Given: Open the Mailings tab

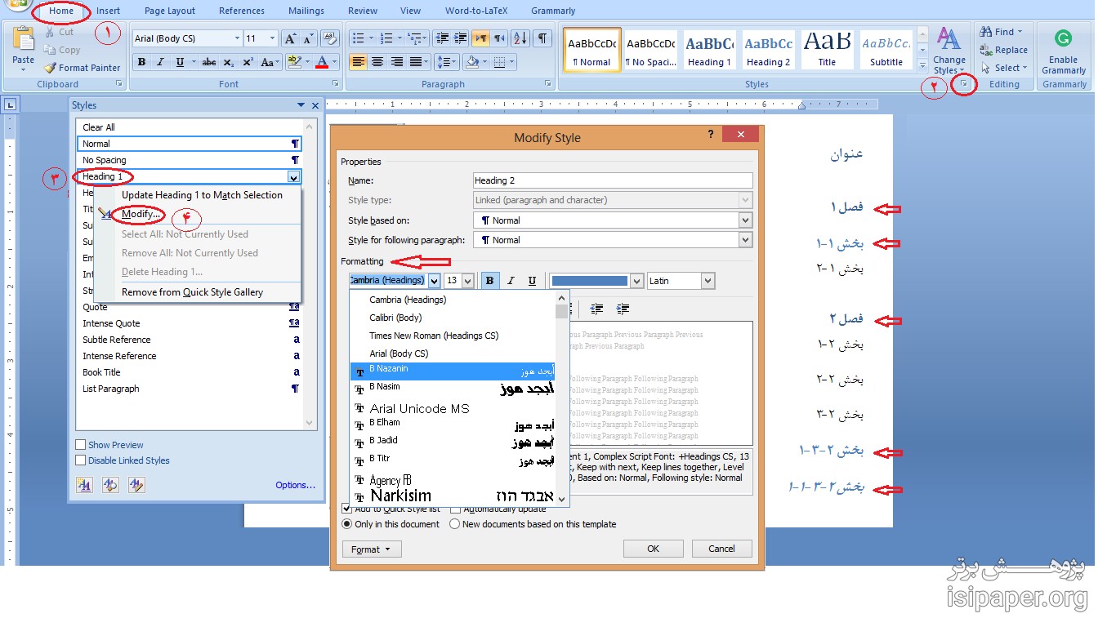Looking at the screenshot, I should point(306,11).
